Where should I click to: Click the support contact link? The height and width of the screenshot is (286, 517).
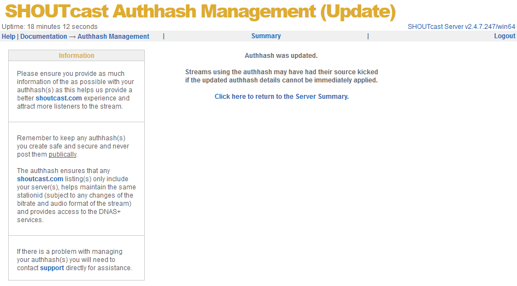pyautogui.click(x=52, y=268)
